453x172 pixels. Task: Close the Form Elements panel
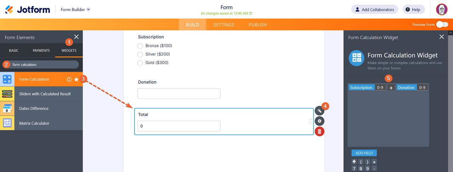pyautogui.click(x=76, y=37)
